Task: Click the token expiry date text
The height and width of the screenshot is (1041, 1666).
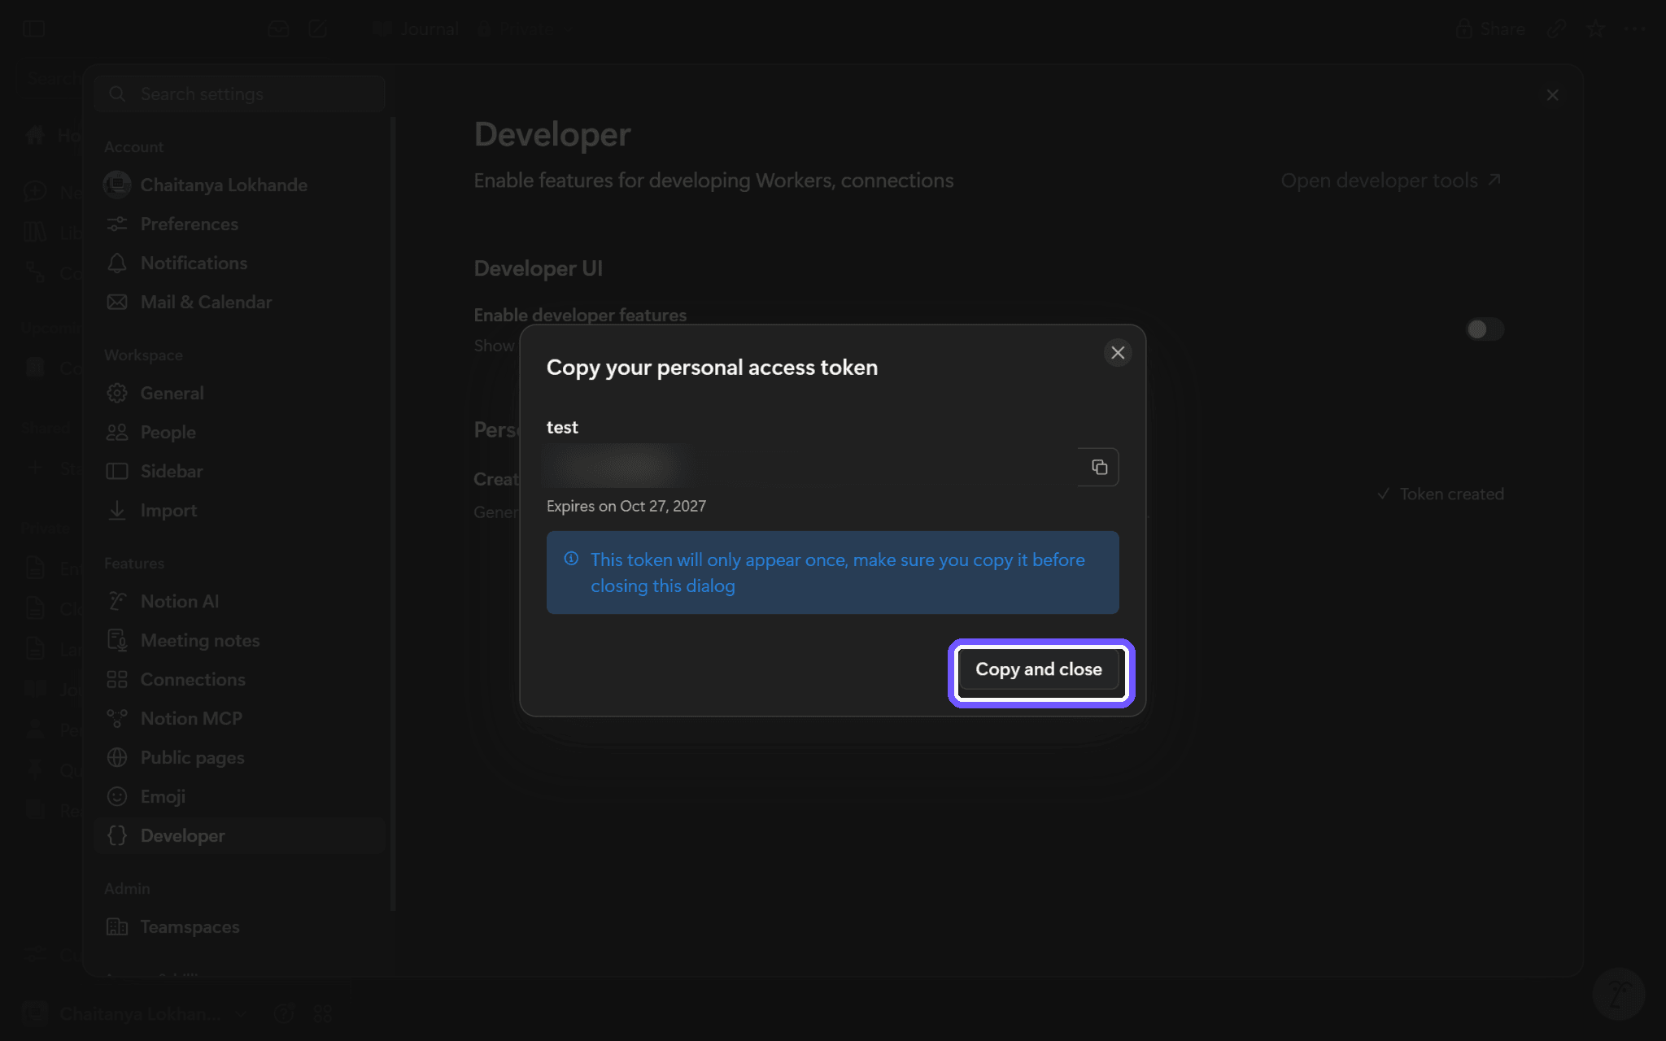Action: coord(626,506)
